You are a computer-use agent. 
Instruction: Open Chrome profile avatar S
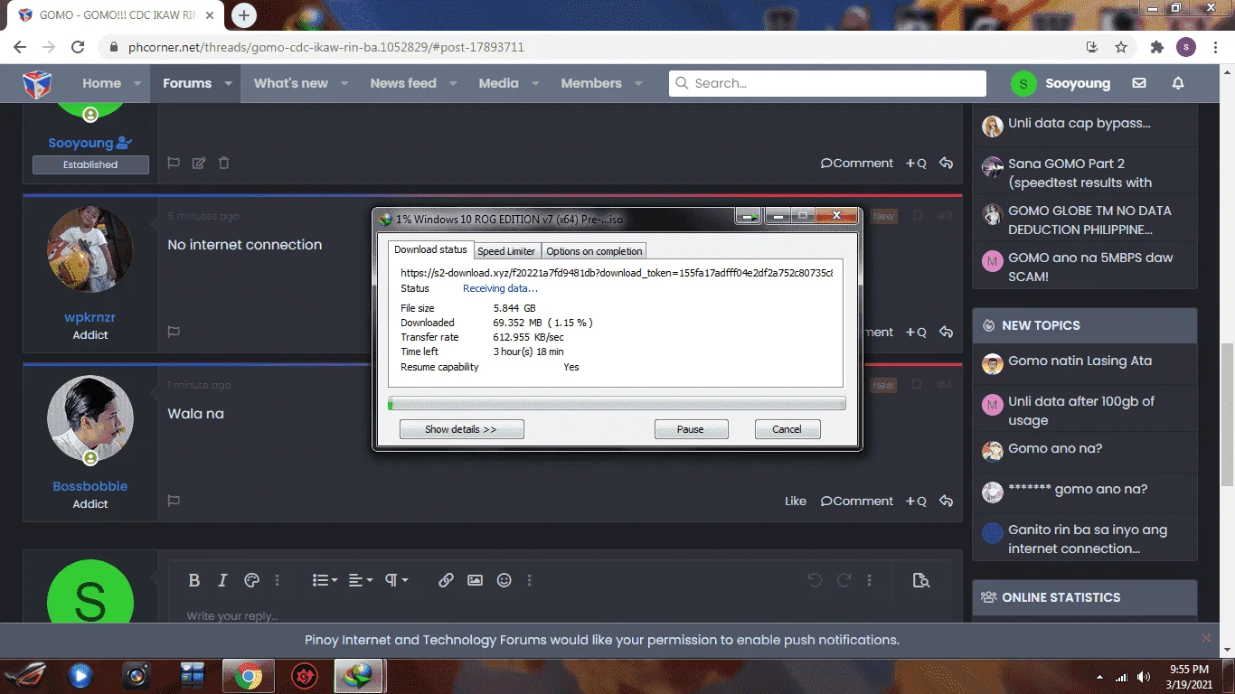coord(1186,47)
